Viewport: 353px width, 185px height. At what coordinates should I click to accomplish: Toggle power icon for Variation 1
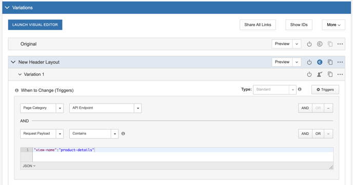[309, 74]
